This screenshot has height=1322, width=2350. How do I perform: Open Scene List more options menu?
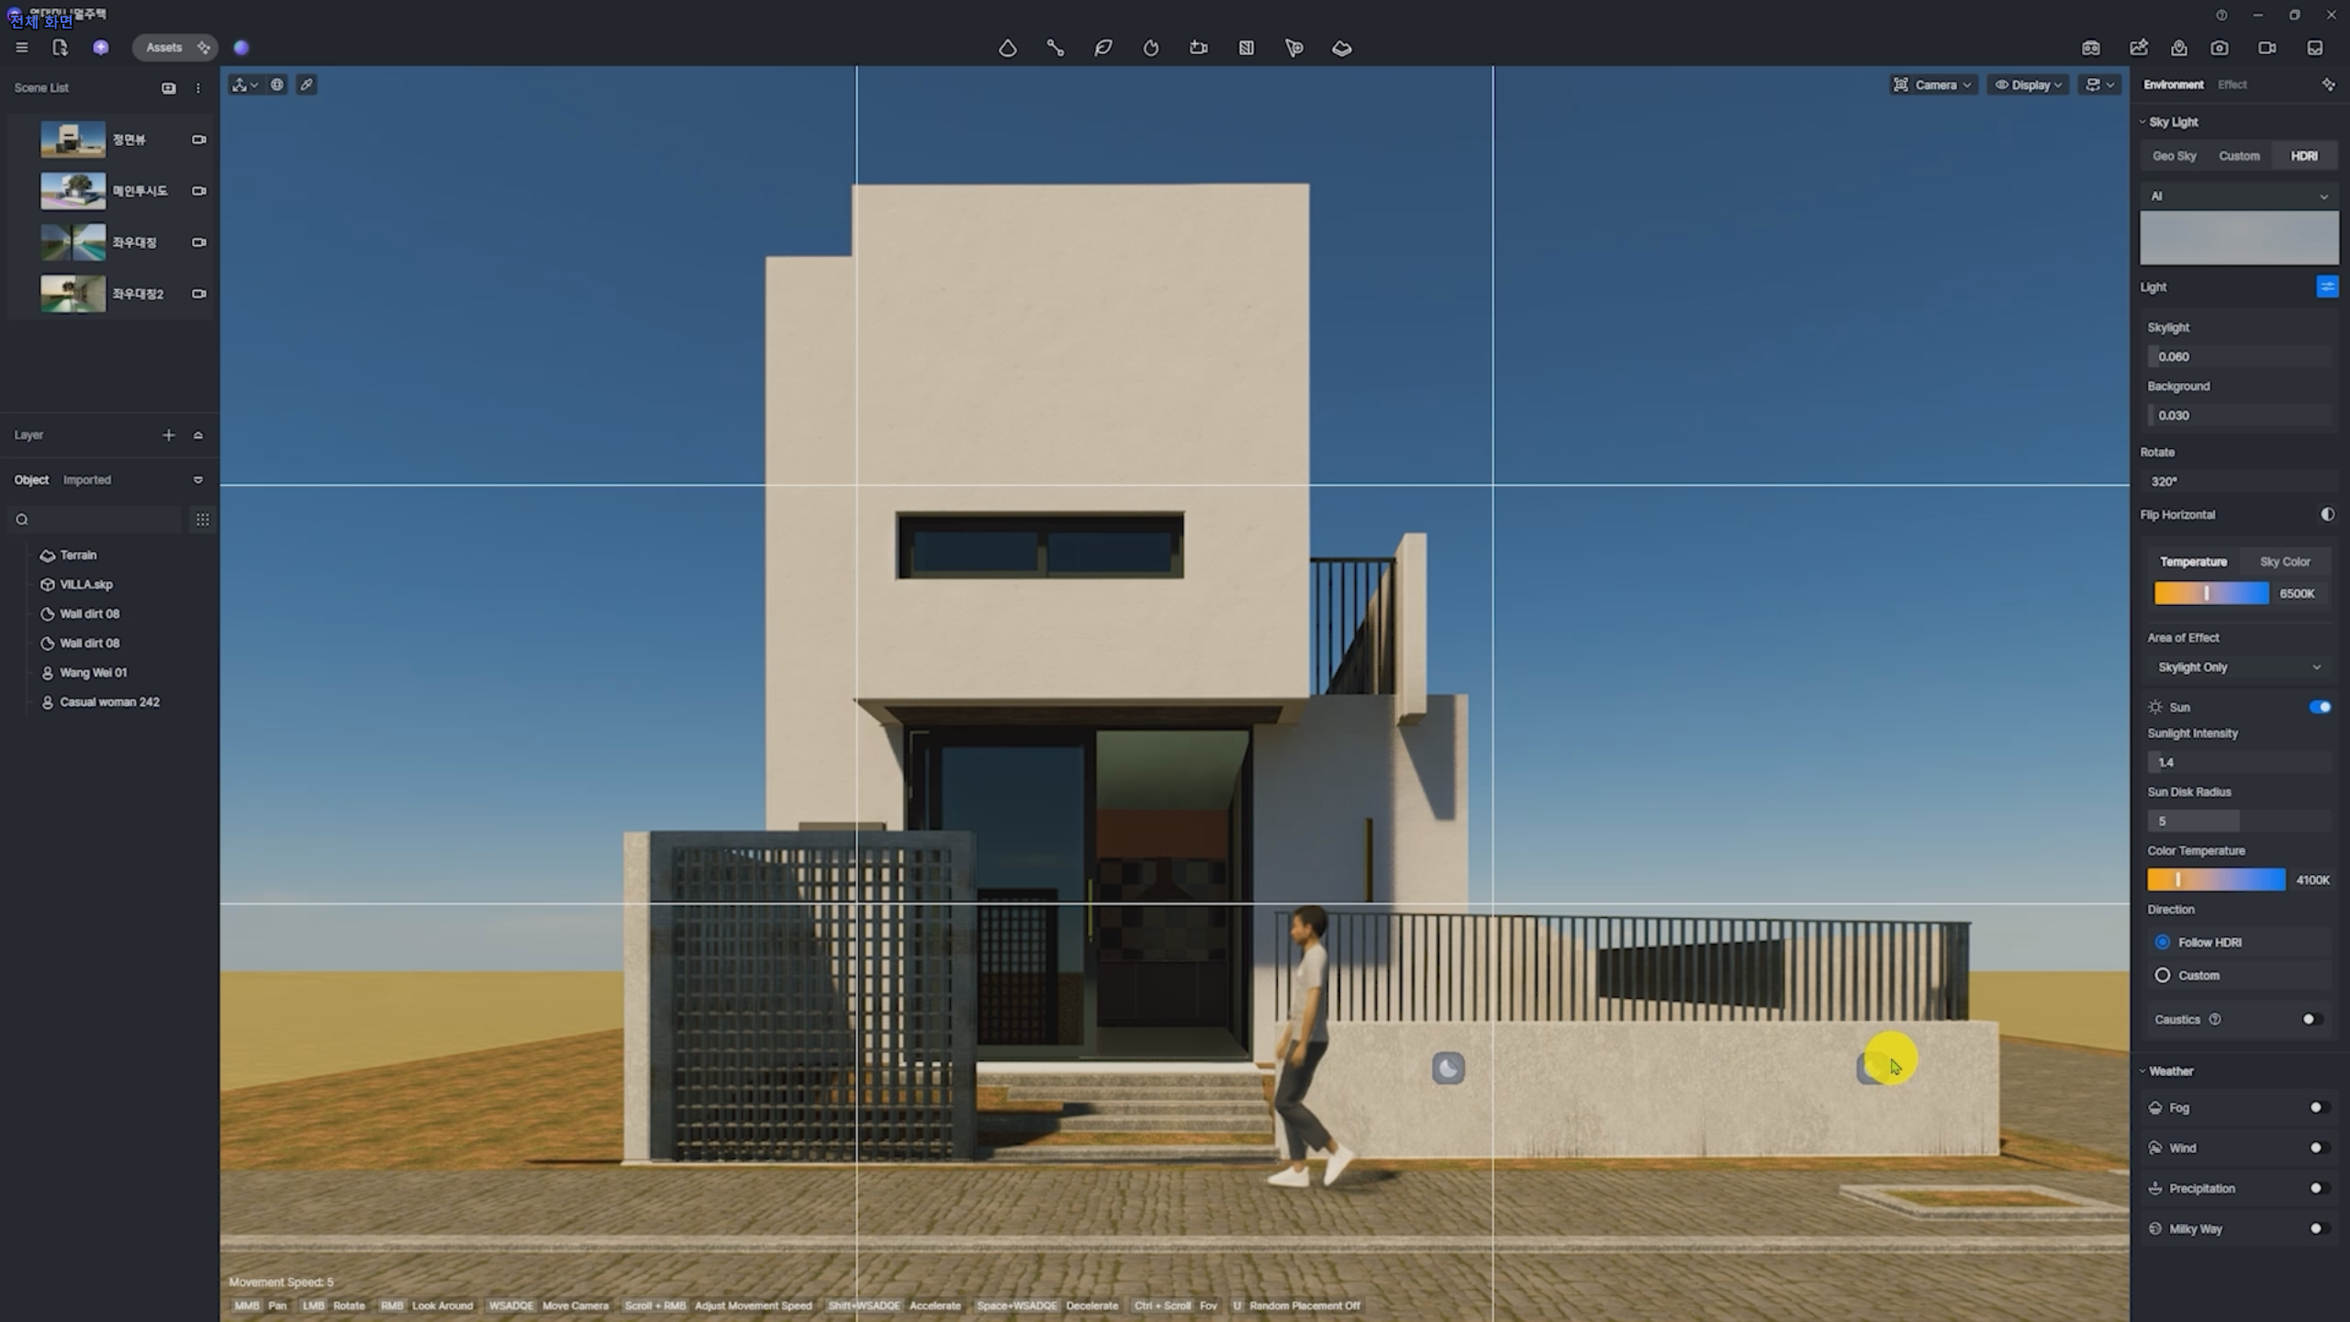[198, 88]
